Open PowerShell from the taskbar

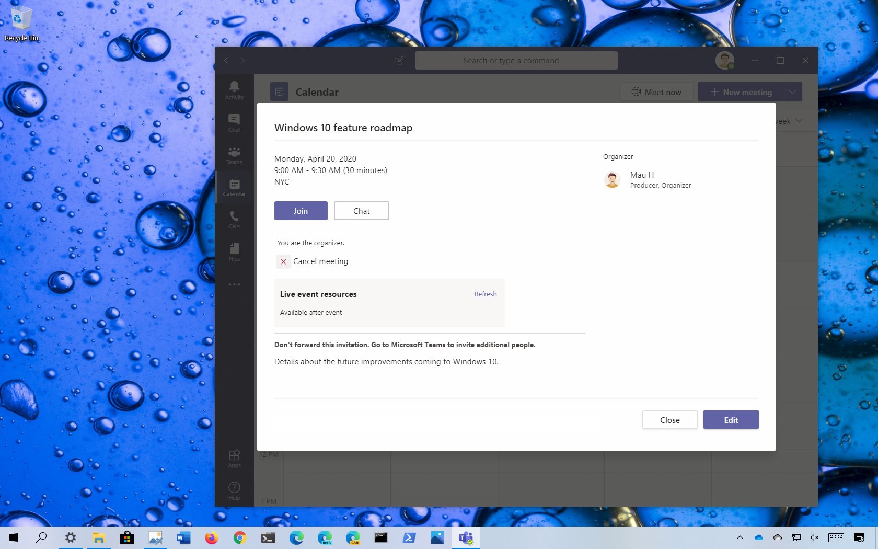(x=409, y=537)
